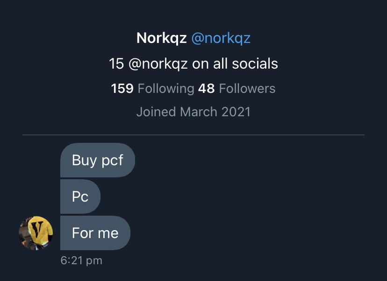Select the "Pc" message bubble

point(80,197)
